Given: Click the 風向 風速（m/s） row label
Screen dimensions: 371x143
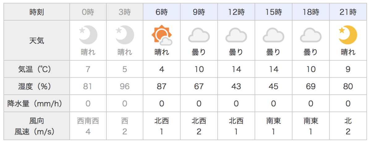Looking at the screenshot, I should (37, 126).
